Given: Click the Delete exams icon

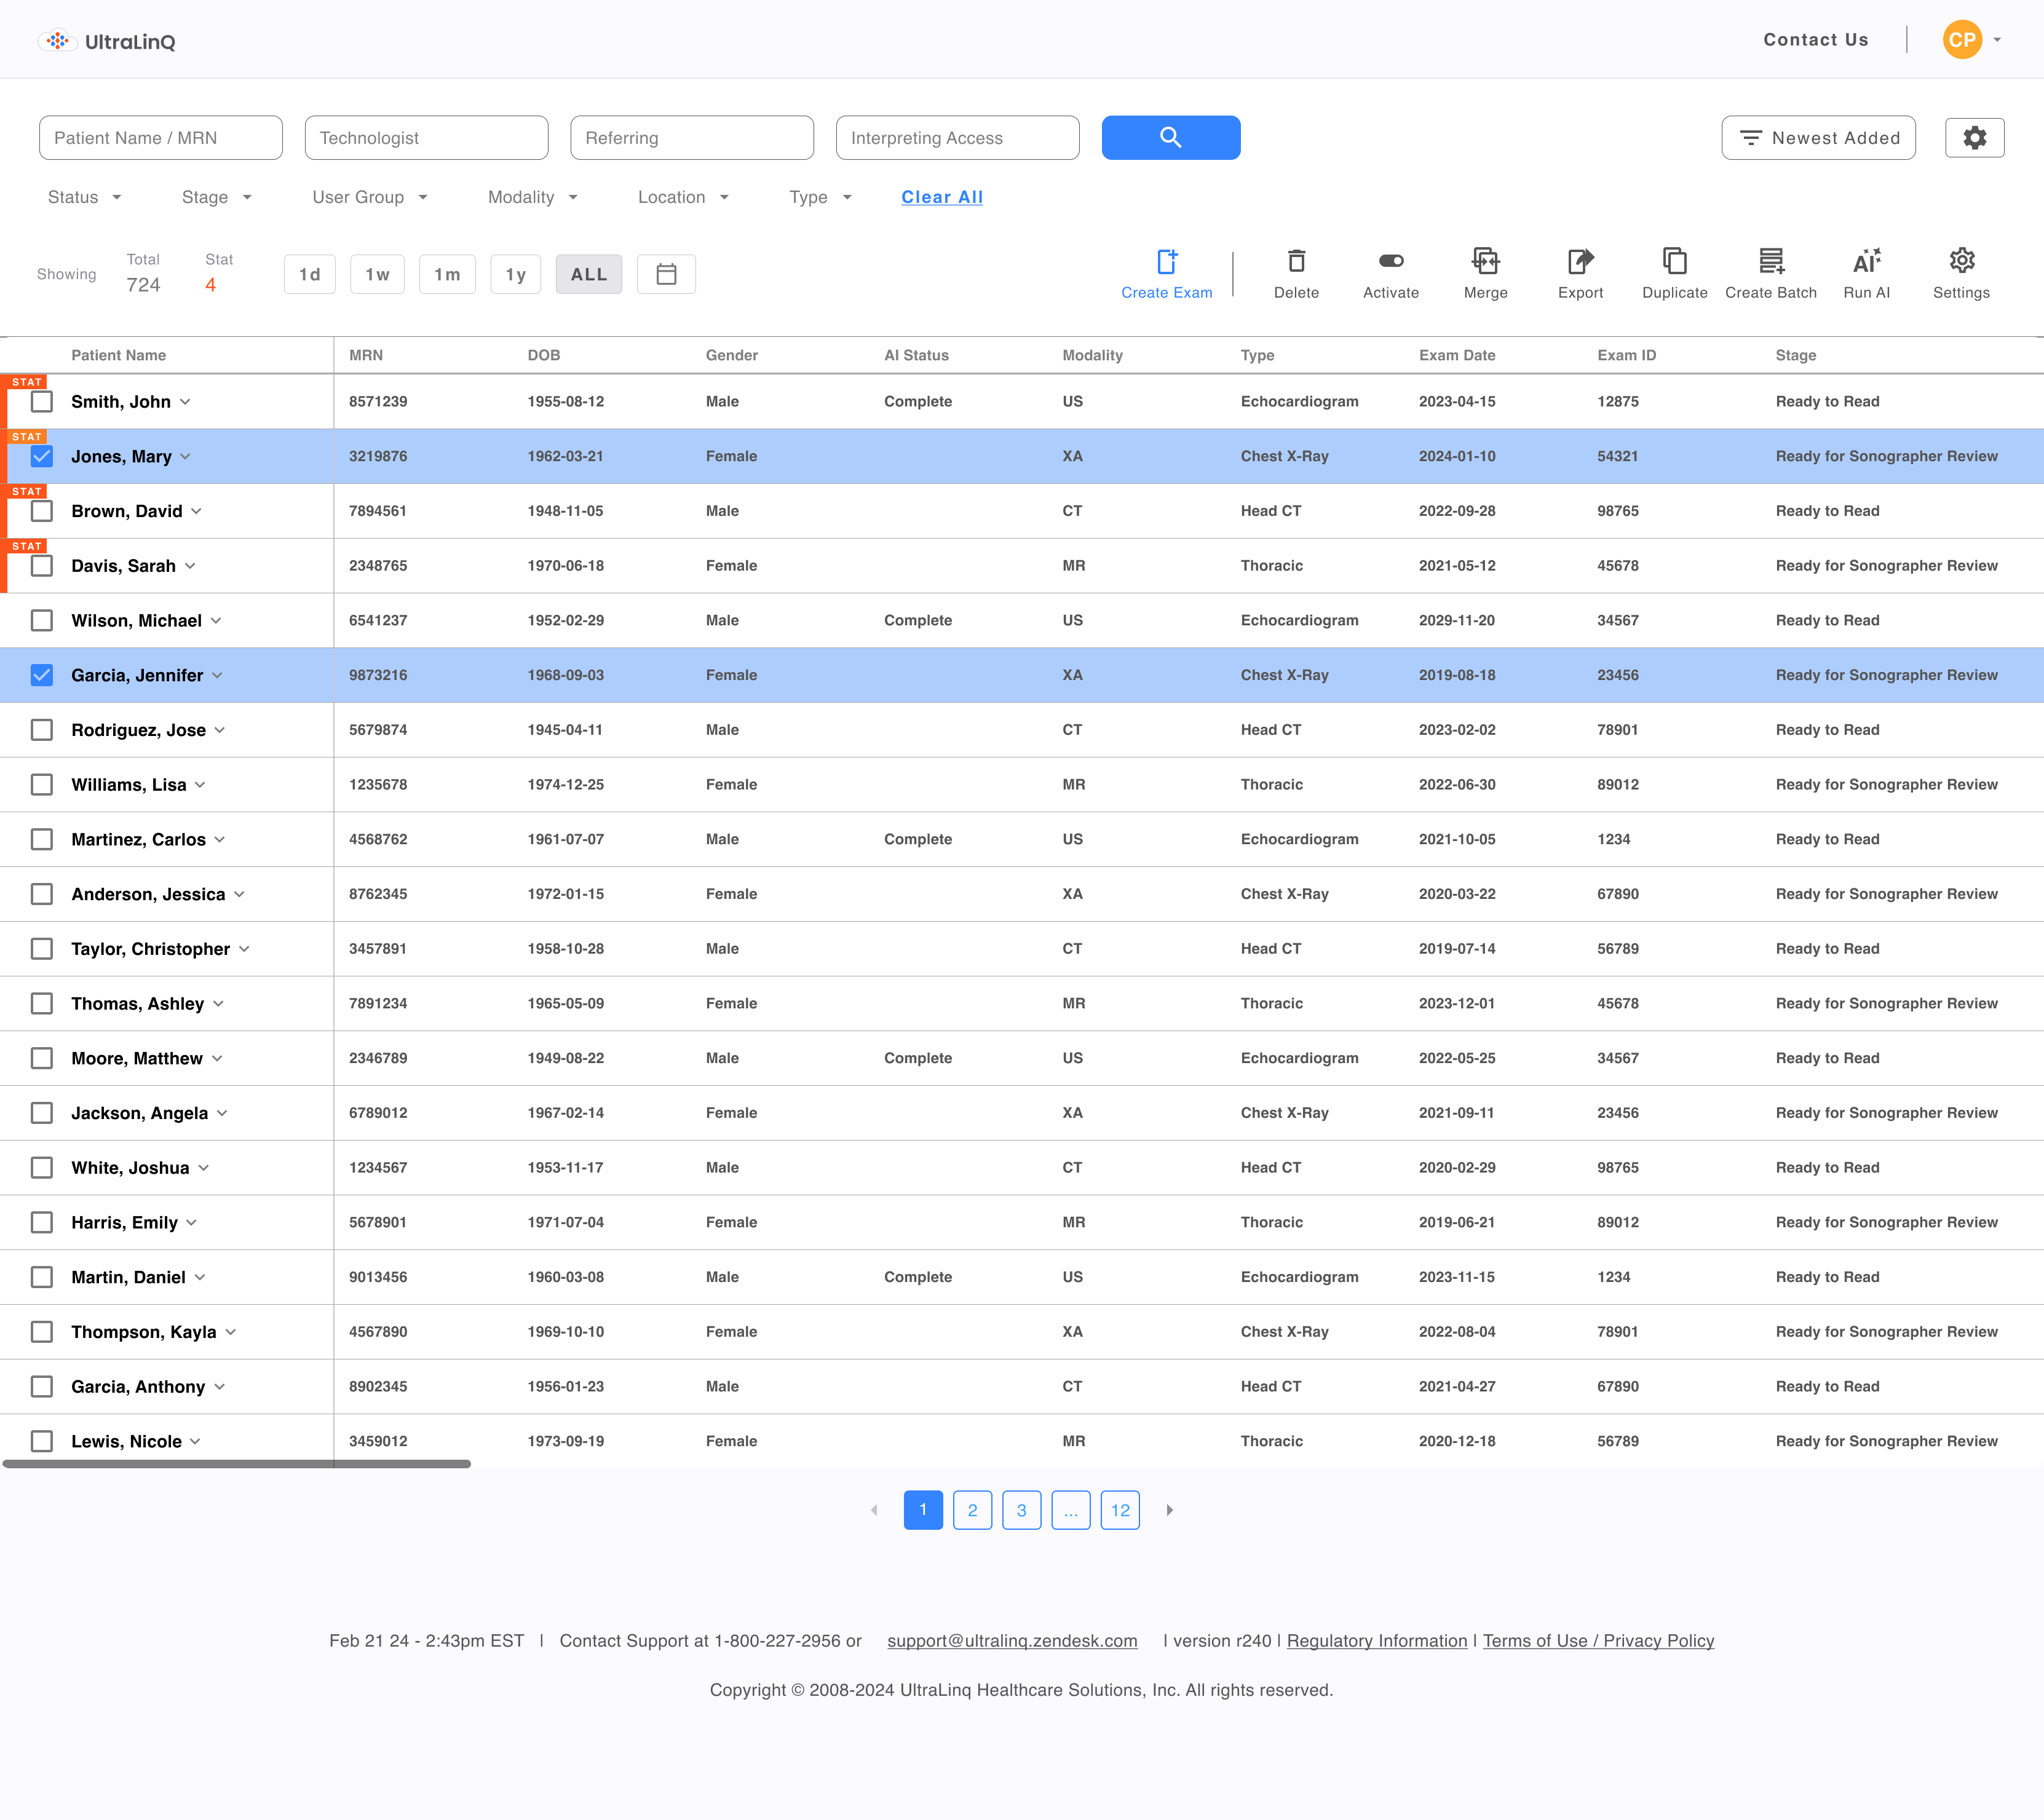Looking at the screenshot, I should click(x=1297, y=272).
